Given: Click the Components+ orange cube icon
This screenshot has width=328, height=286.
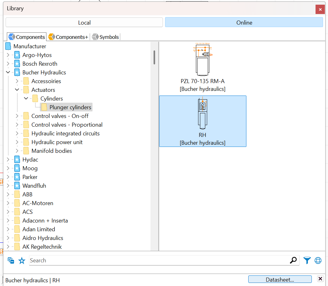Looking at the screenshot, I should tap(52, 37).
